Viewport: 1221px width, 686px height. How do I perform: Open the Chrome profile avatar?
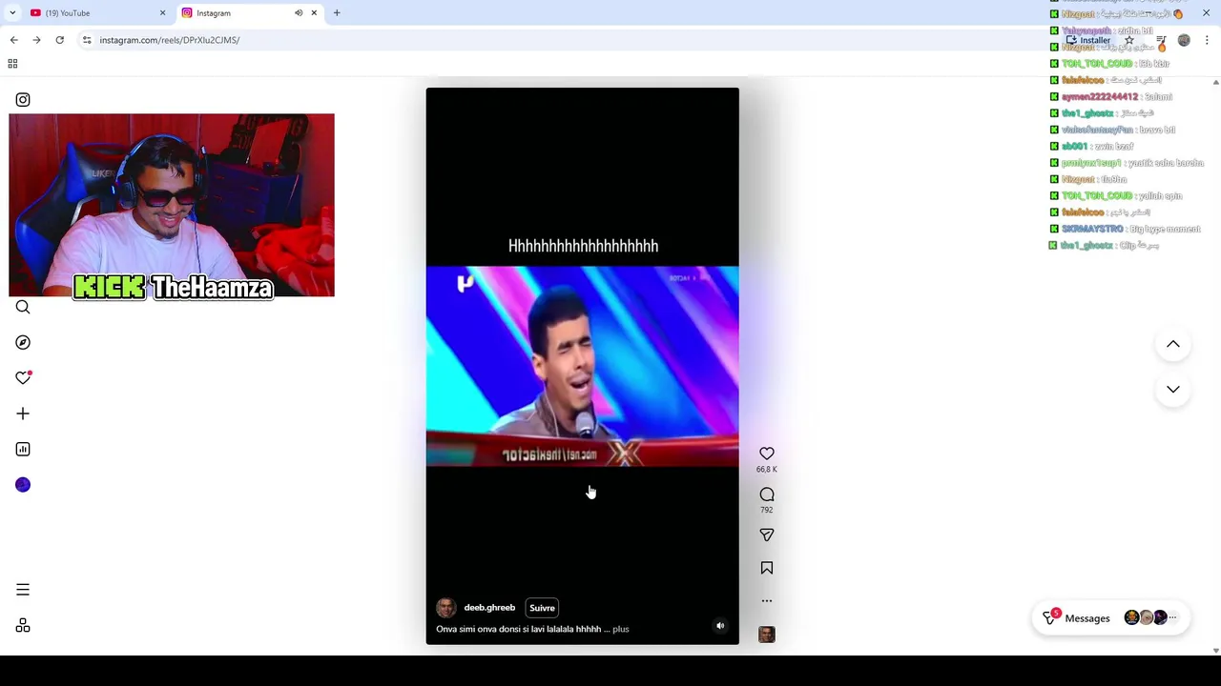click(1184, 40)
